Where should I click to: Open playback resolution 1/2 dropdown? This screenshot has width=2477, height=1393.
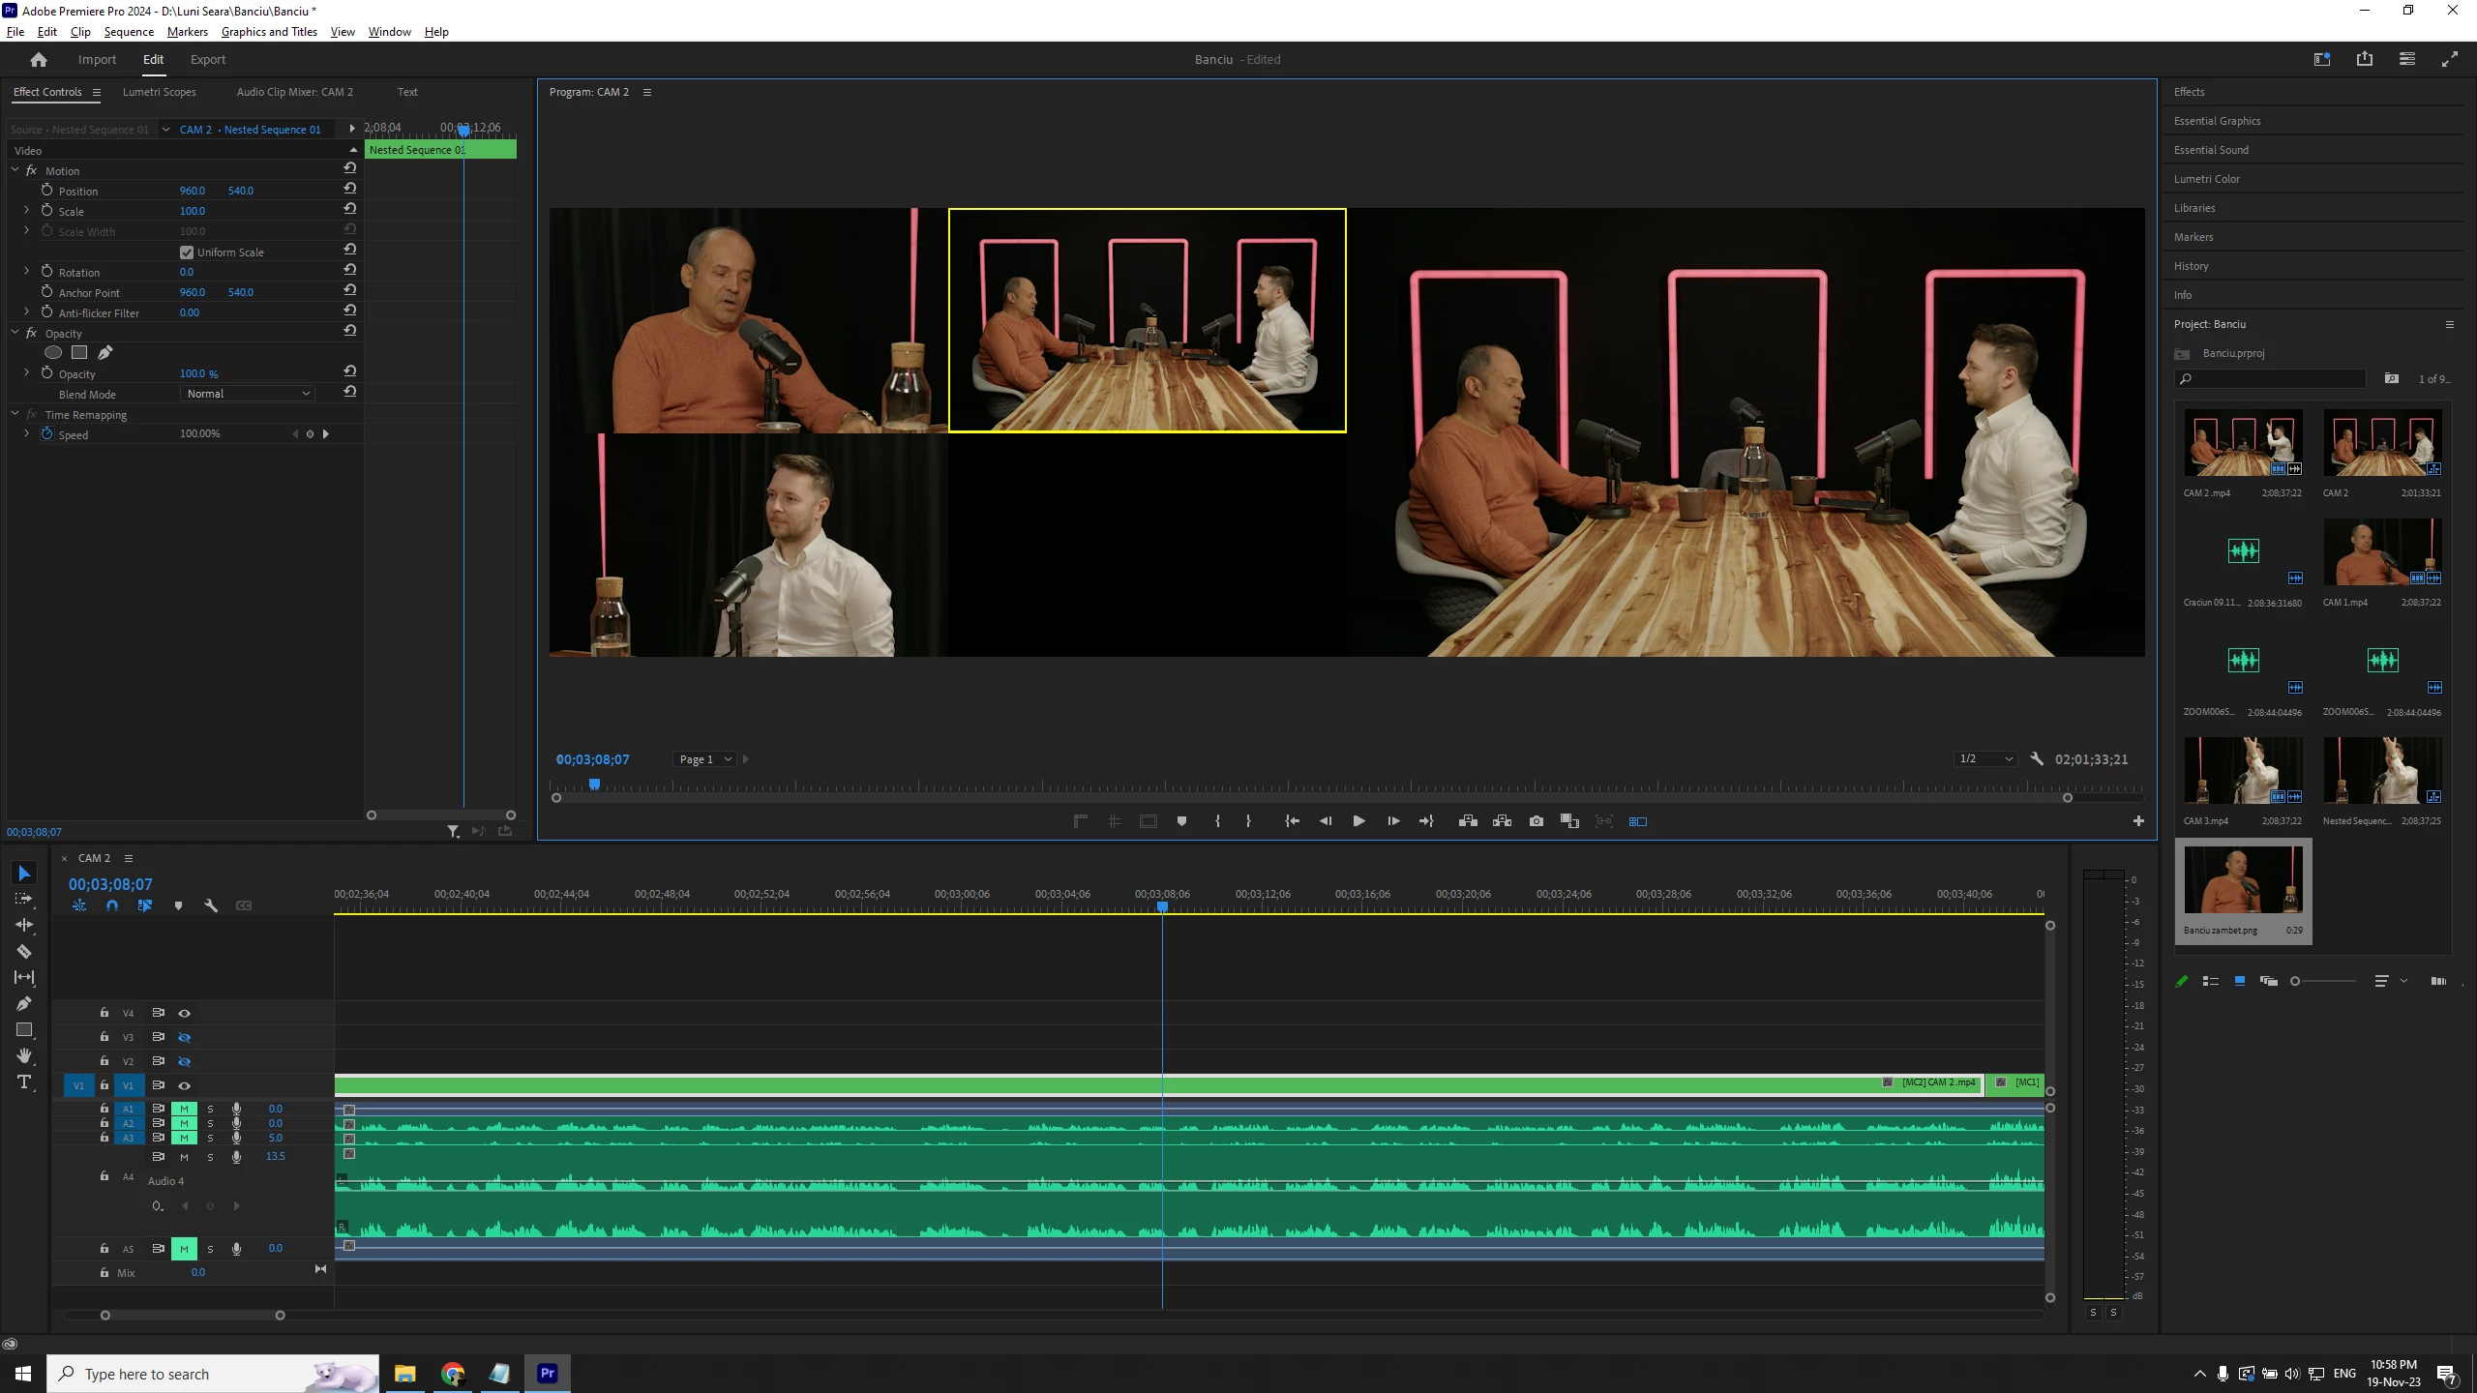point(1984,759)
